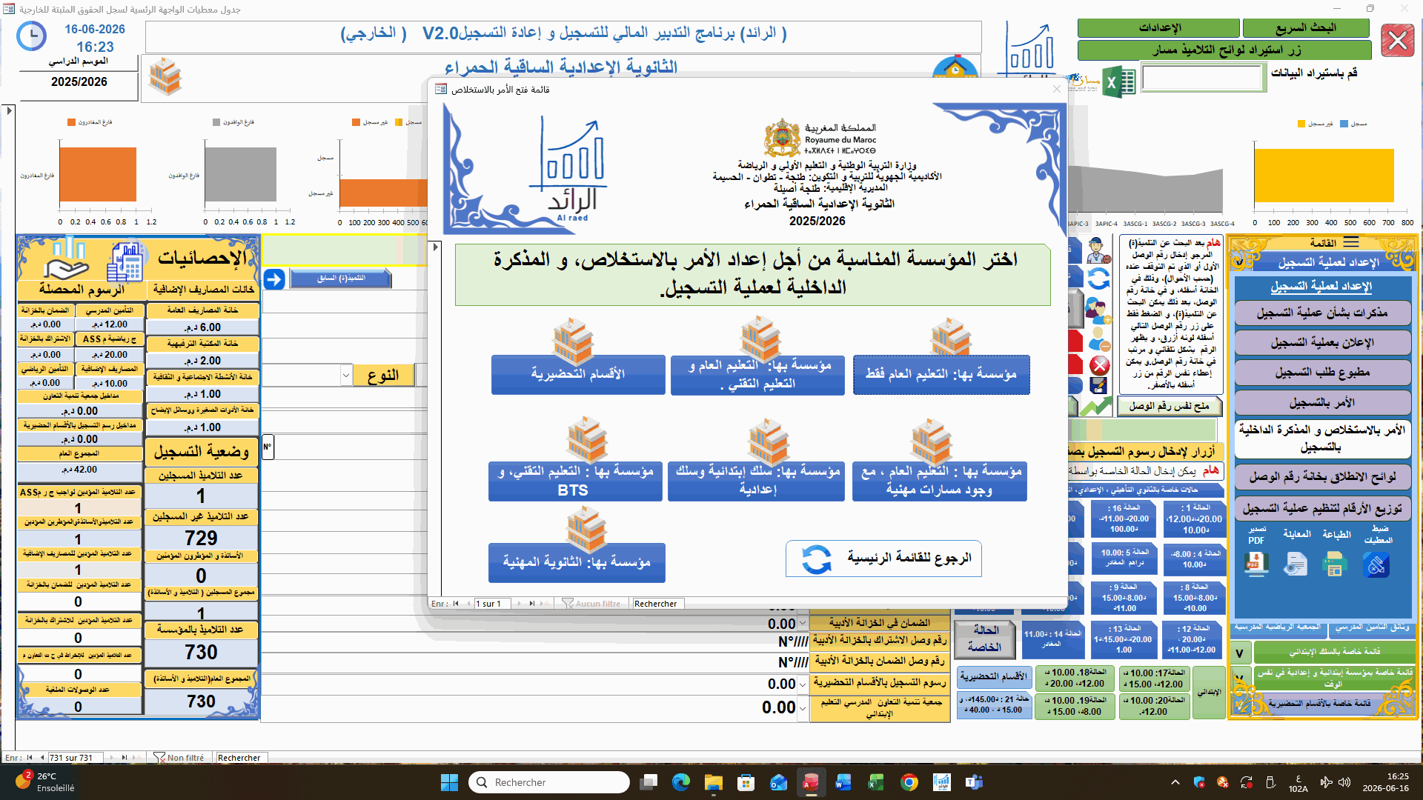1423x800 pixels.
Task: Open Microsoft Teams from taskbar
Action: [x=974, y=782]
